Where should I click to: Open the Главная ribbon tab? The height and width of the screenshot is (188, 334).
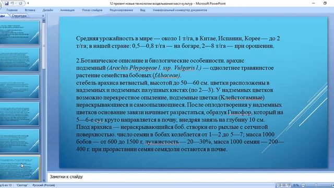click(12, 10)
